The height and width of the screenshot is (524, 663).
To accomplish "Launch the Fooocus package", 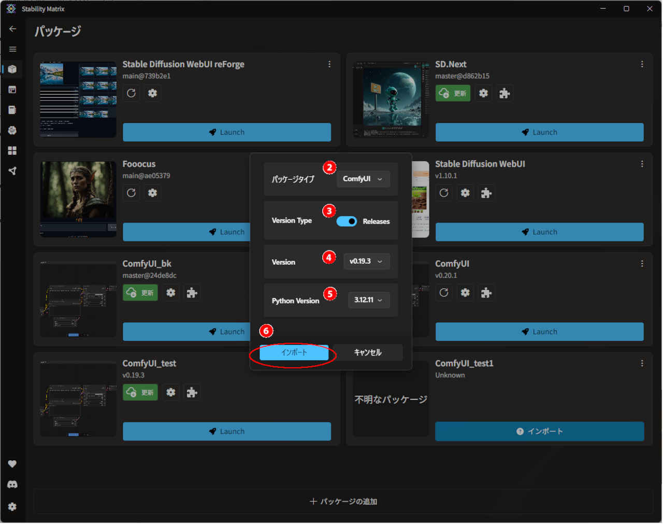I will point(186,232).
